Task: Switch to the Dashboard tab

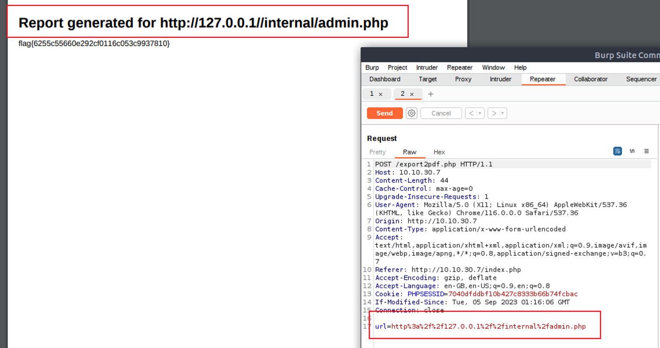Action: pyautogui.click(x=385, y=79)
